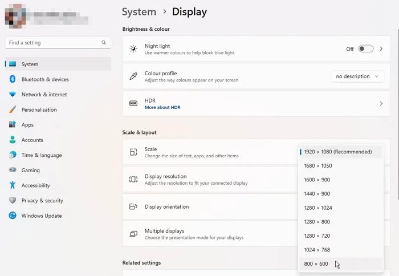The width and height of the screenshot is (399, 276).
Task: Click the Night light row title
Action: pyautogui.click(x=157, y=46)
